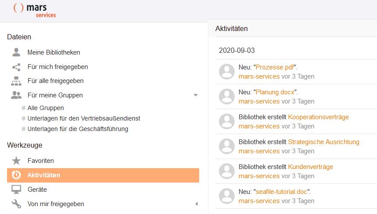Click the group icon for Für meine Gruppen
The height and width of the screenshot is (214, 377).
coord(16,95)
